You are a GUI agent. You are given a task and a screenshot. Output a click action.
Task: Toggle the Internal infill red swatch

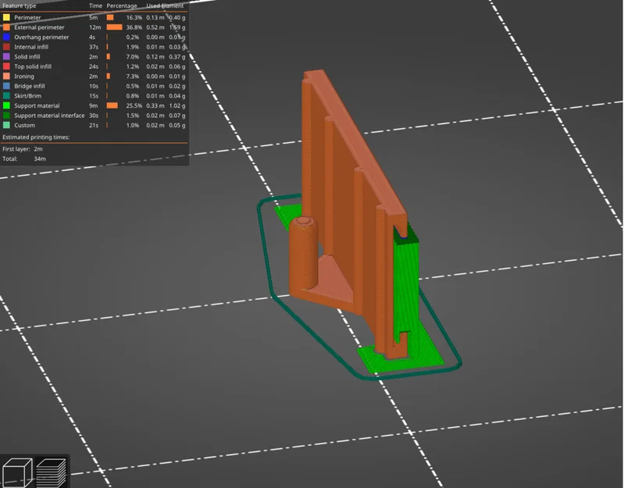pyautogui.click(x=6, y=47)
